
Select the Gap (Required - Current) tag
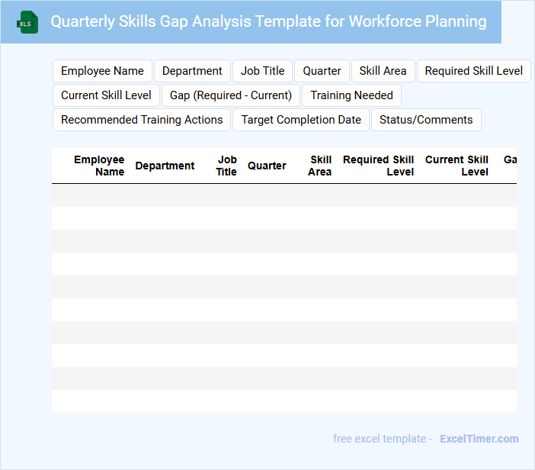[x=231, y=95]
